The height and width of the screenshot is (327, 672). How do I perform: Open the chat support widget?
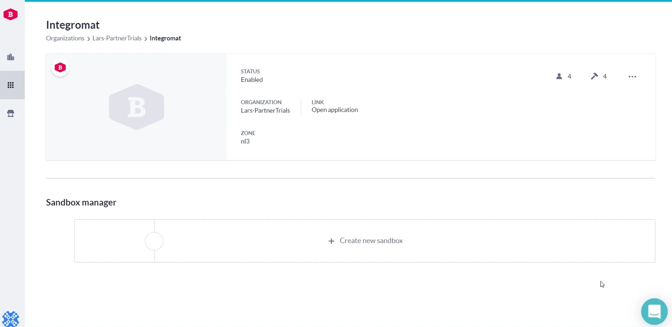(654, 311)
